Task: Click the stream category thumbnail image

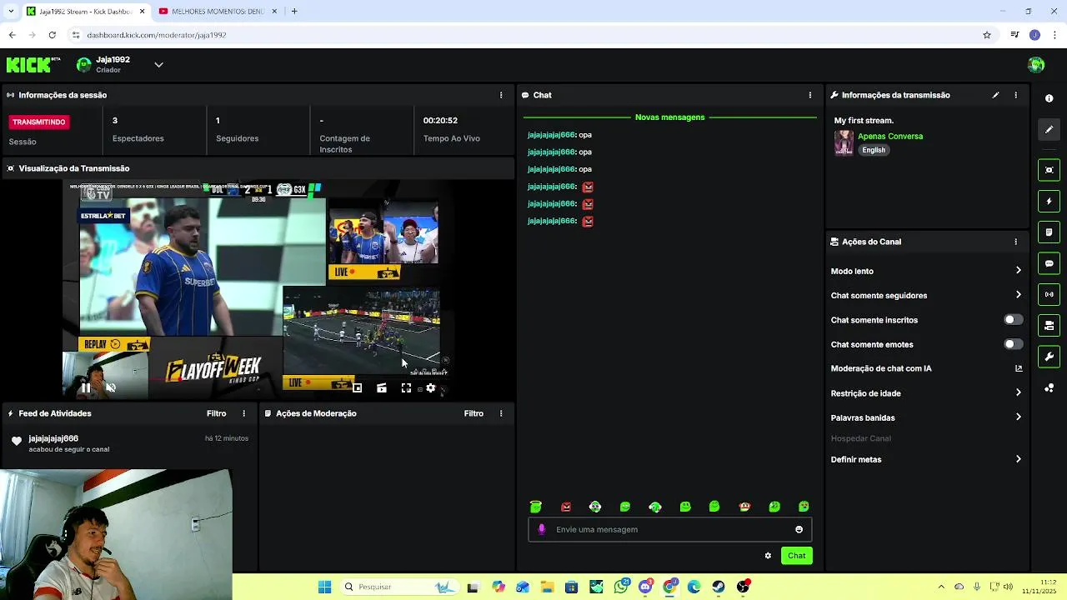Action: point(844,142)
